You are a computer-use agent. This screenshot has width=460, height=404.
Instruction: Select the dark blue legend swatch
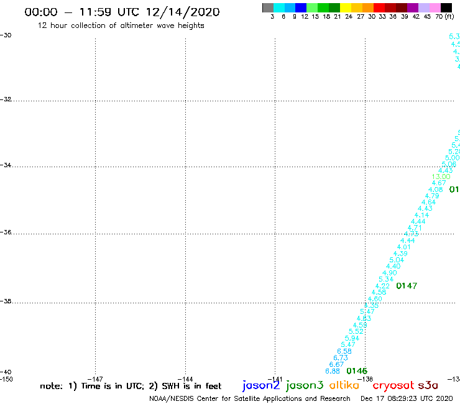point(301,7)
